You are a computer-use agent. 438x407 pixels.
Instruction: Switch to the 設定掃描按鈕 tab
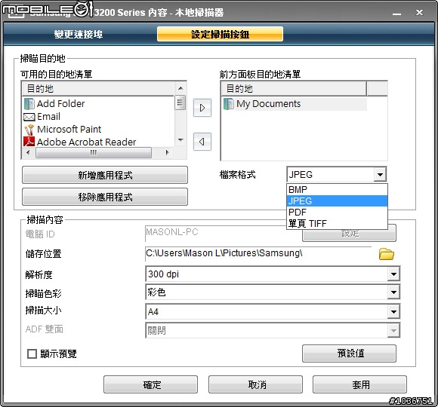(220, 34)
